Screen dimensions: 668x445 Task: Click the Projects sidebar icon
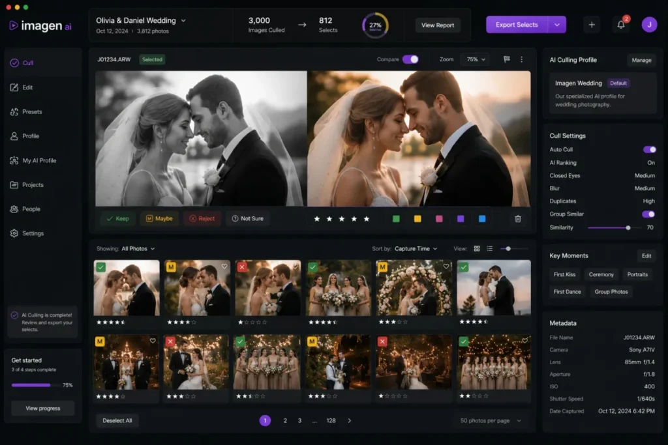coord(14,184)
